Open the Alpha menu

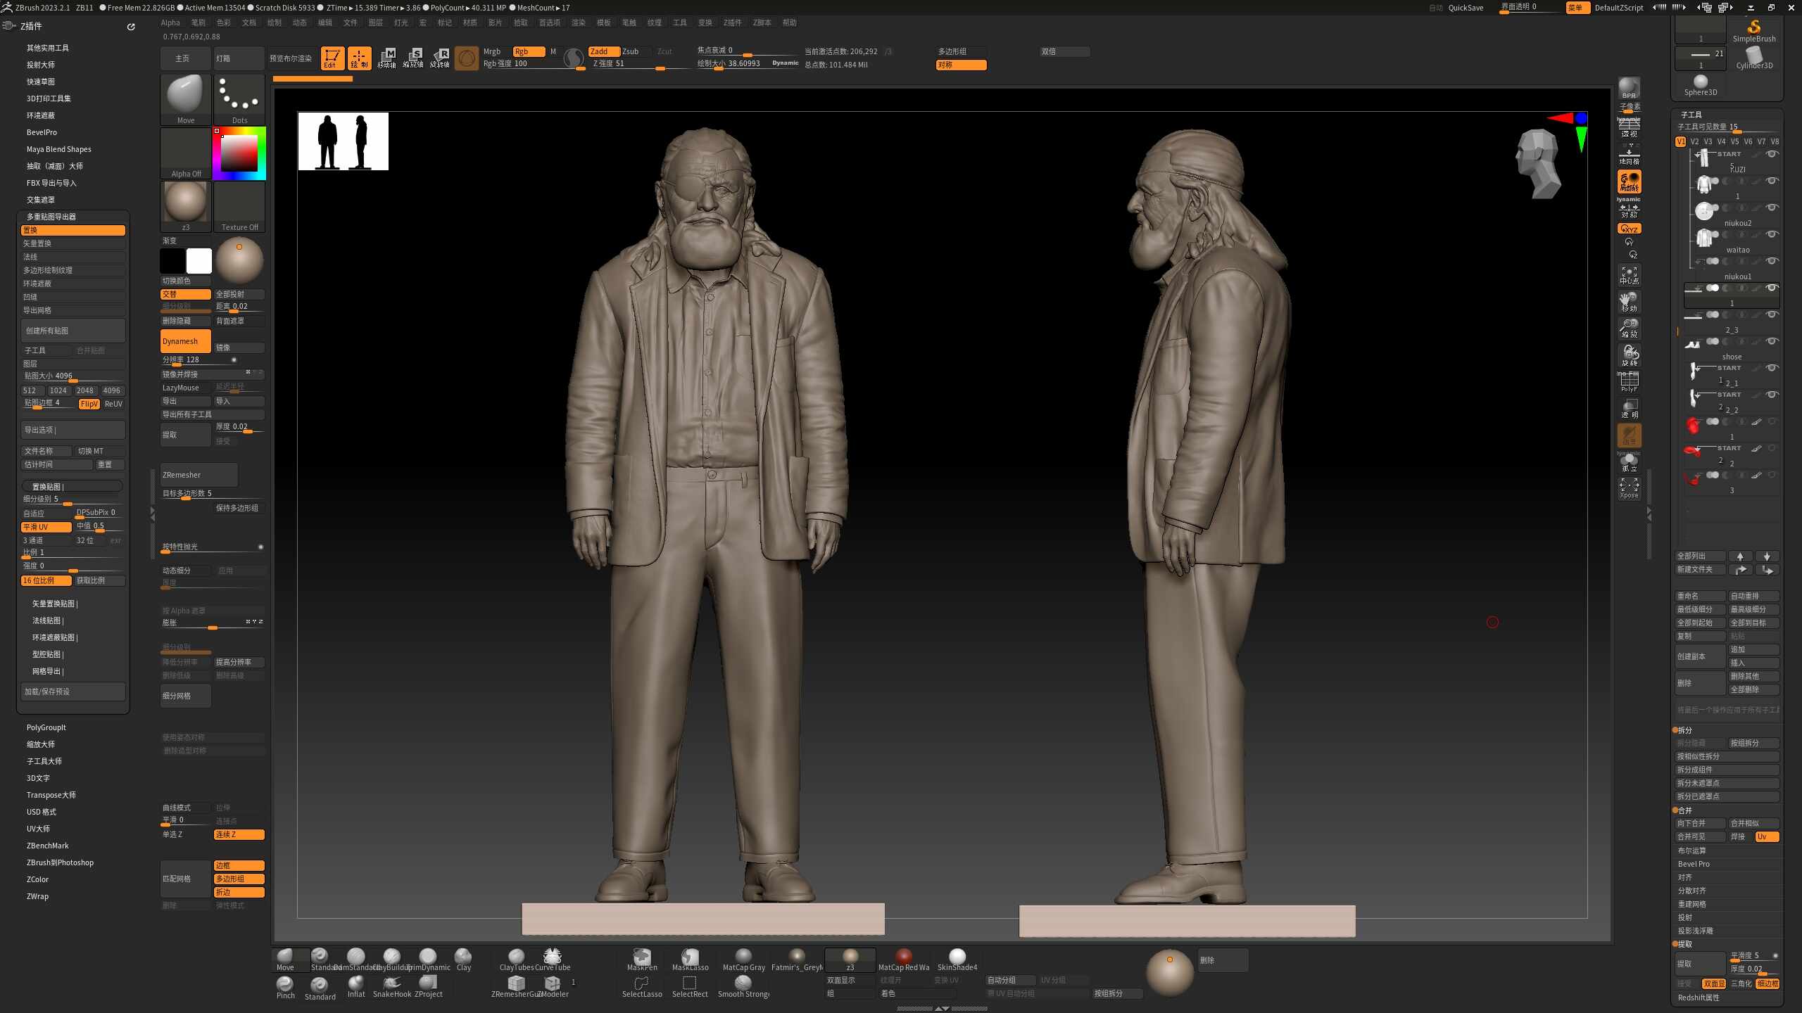[170, 23]
